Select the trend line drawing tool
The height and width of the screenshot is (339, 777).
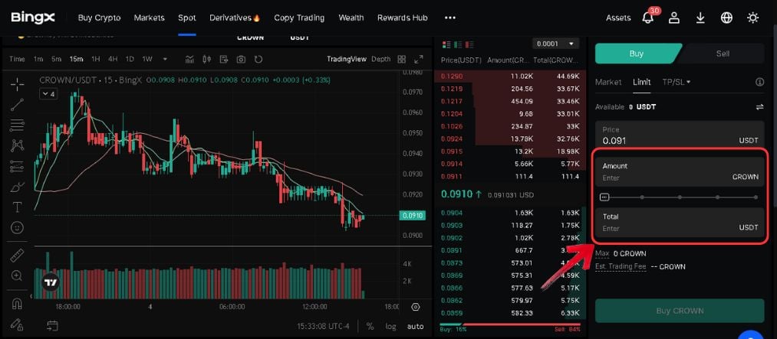coord(18,104)
